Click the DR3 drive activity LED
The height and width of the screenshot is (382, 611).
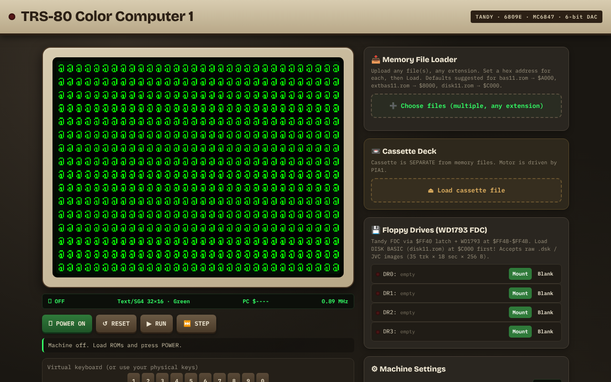point(378,332)
